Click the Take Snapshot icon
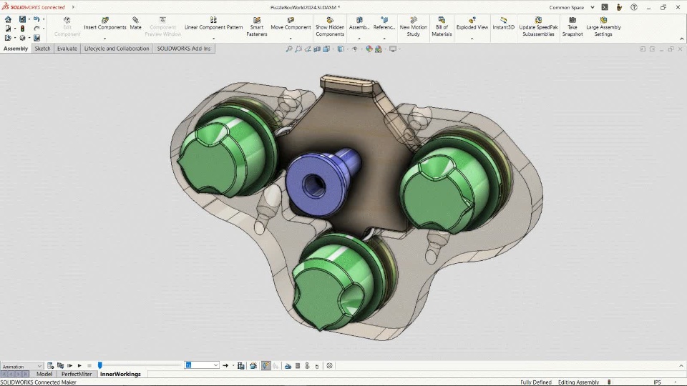Viewport: 687px width, 386px height. (572, 20)
